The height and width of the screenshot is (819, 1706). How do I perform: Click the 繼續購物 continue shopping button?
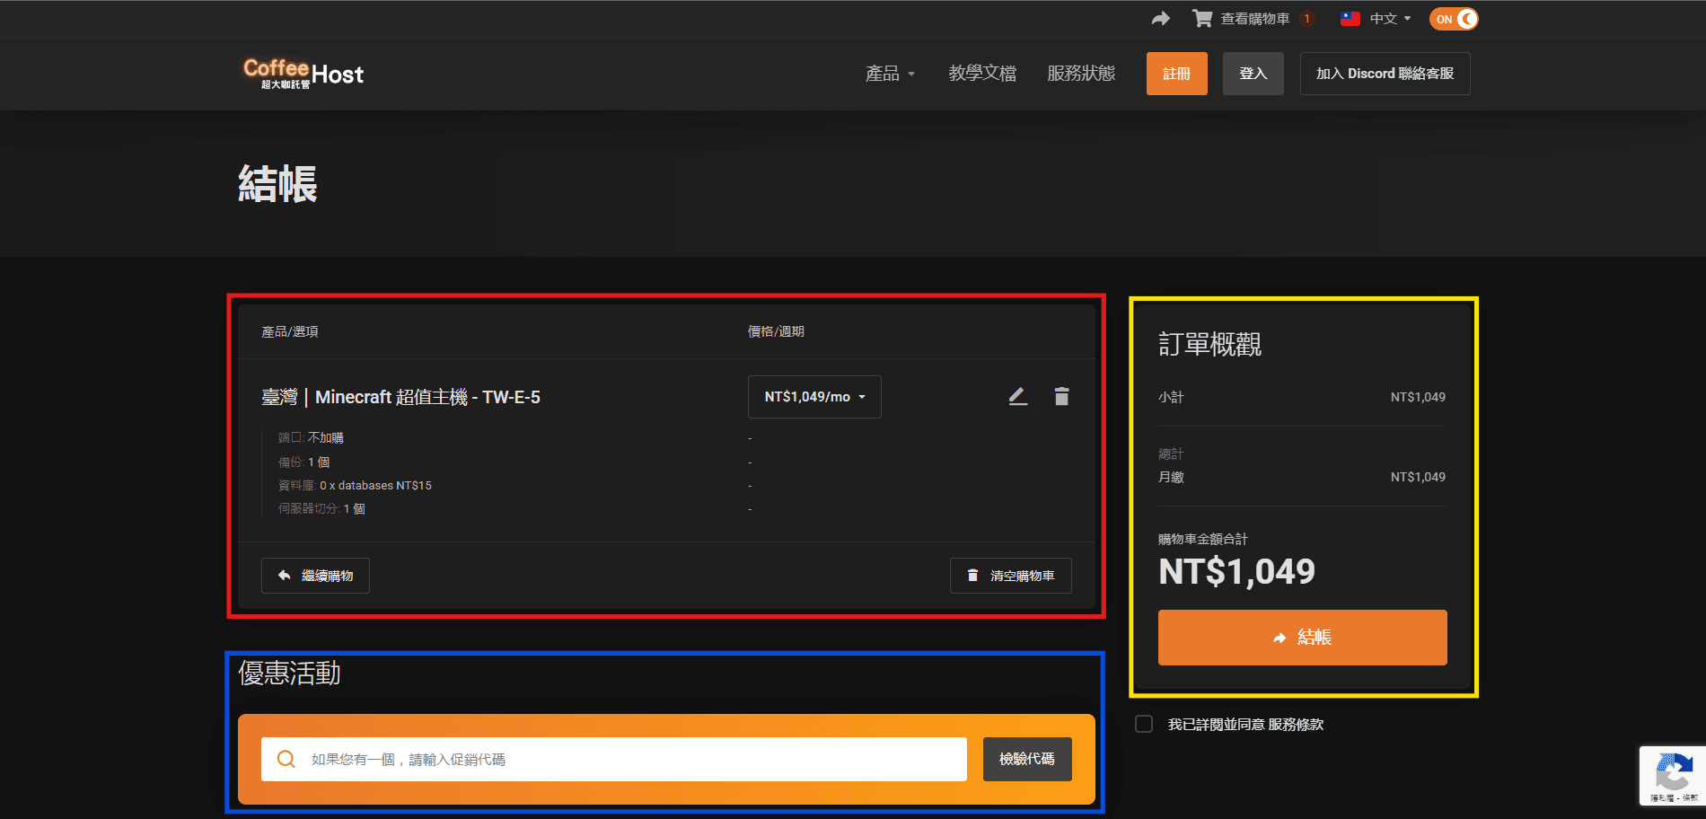click(x=315, y=576)
